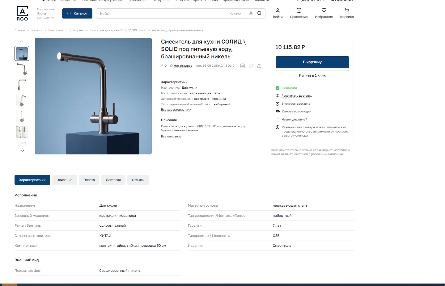445x286 pixels.
Task: Click Купить в 1 клик button
Action: [x=312, y=75]
